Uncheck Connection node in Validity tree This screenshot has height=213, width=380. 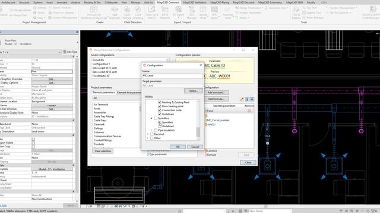pos(160,110)
